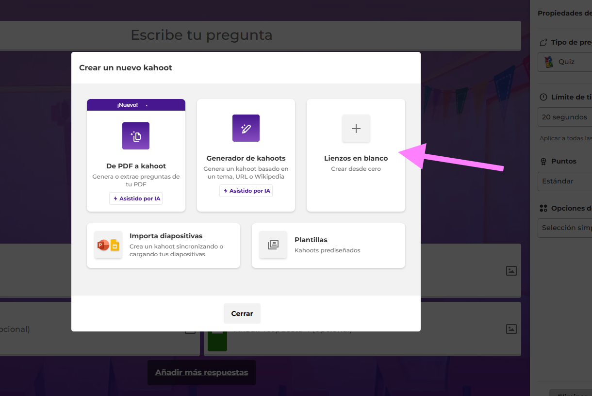Click Crear desde cero text
This screenshot has height=396, width=592.
point(356,169)
